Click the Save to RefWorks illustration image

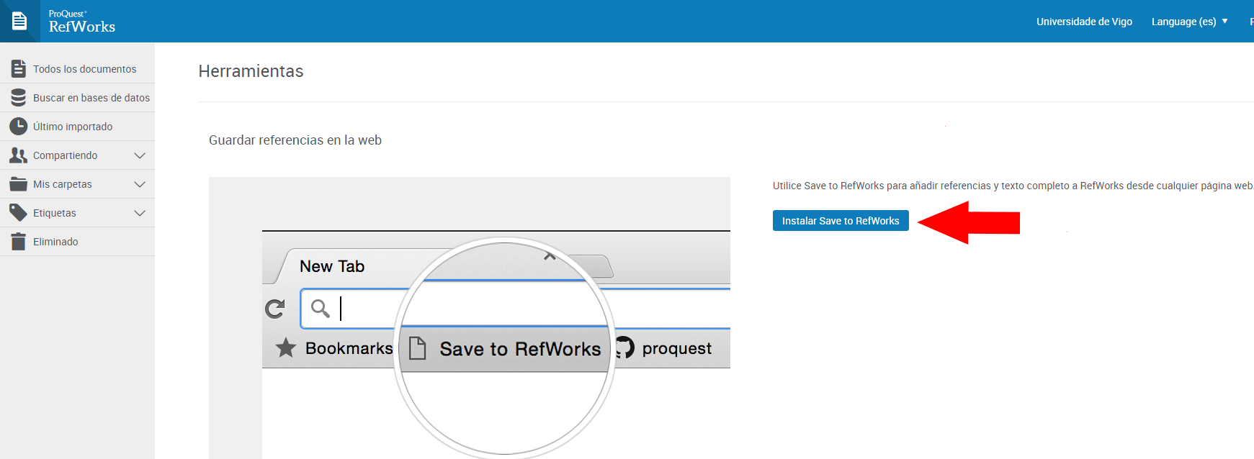click(x=470, y=318)
